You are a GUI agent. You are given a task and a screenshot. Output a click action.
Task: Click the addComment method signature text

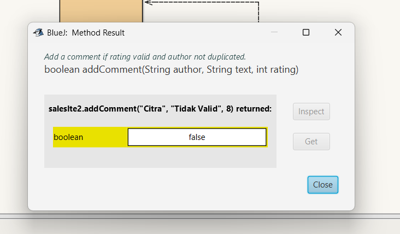click(171, 69)
